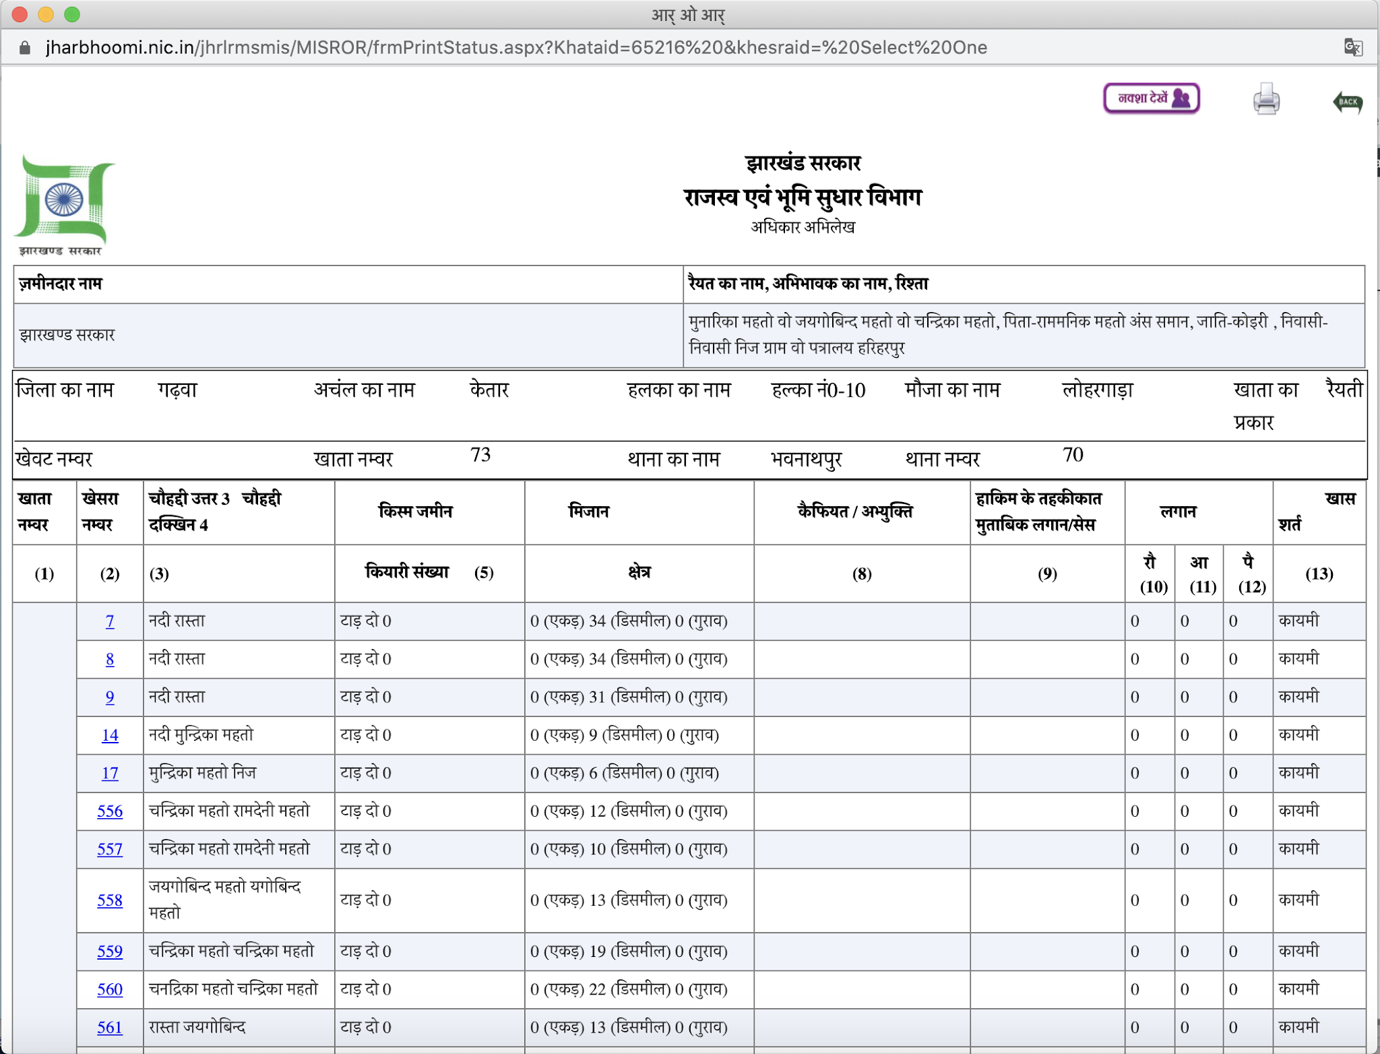Click the yellow minimize window button
This screenshot has height=1054, width=1380.
[46, 14]
